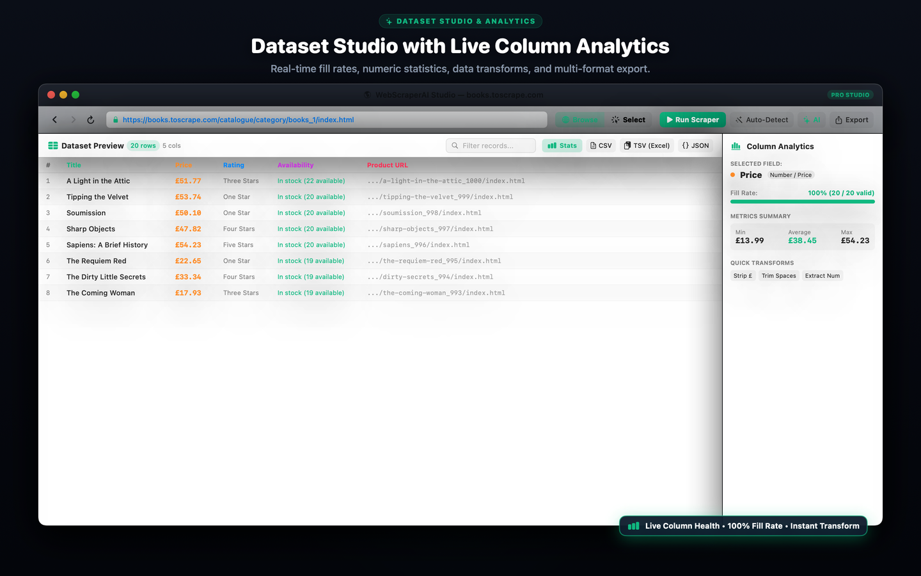Click the PRO STUDIO badge

tap(850, 95)
